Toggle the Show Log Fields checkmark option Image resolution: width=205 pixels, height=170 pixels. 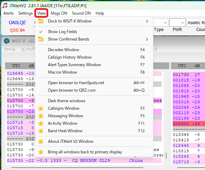pos(94,32)
